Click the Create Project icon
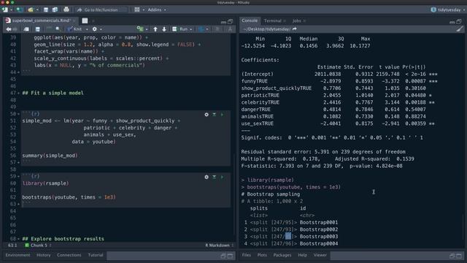467x263 pixels. pos(19,9)
